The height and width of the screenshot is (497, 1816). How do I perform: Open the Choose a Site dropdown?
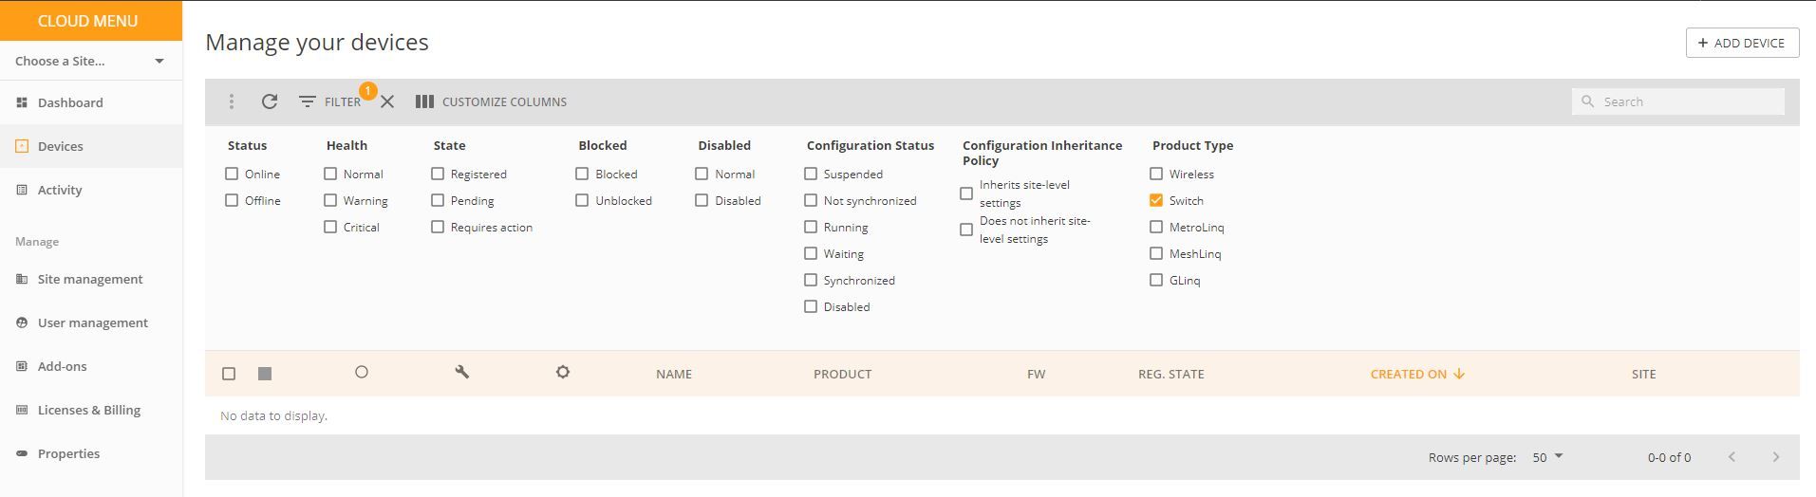point(91,61)
